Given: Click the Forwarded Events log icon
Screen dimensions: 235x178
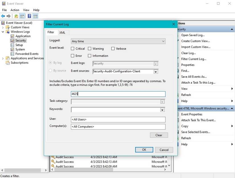Looking at the screenshot, I should pyautogui.click(x=13, y=54).
